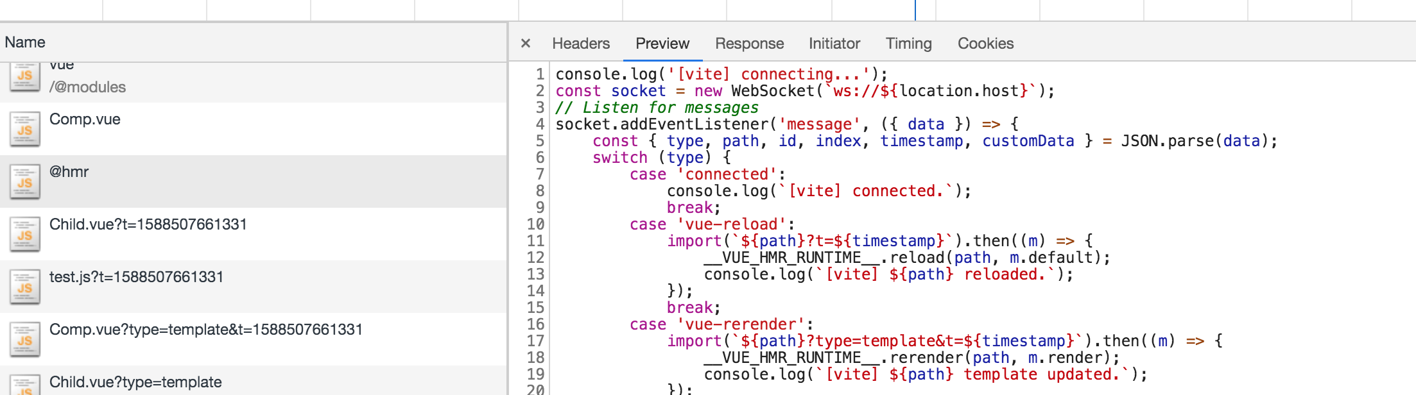Image resolution: width=1416 pixels, height=395 pixels.
Task: Click line number 10 in the preview gutter
Action: pyautogui.click(x=535, y=224)
